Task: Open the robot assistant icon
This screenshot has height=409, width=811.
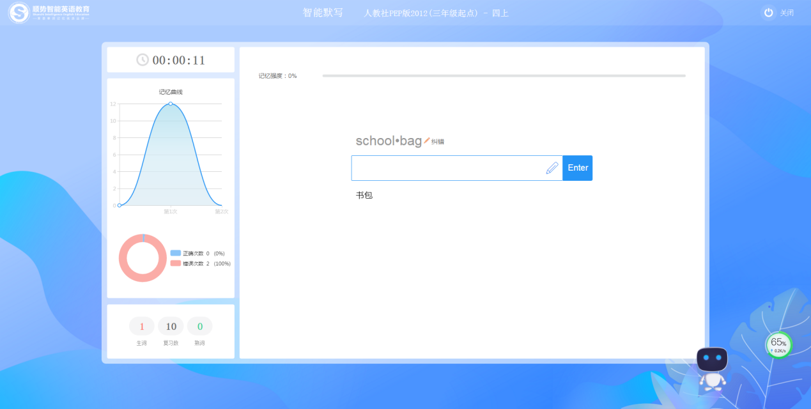Action: pos(712,369)
